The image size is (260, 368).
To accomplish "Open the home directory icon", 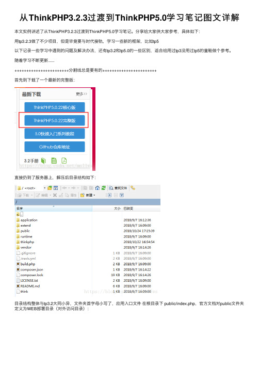I will click(98, 188).
